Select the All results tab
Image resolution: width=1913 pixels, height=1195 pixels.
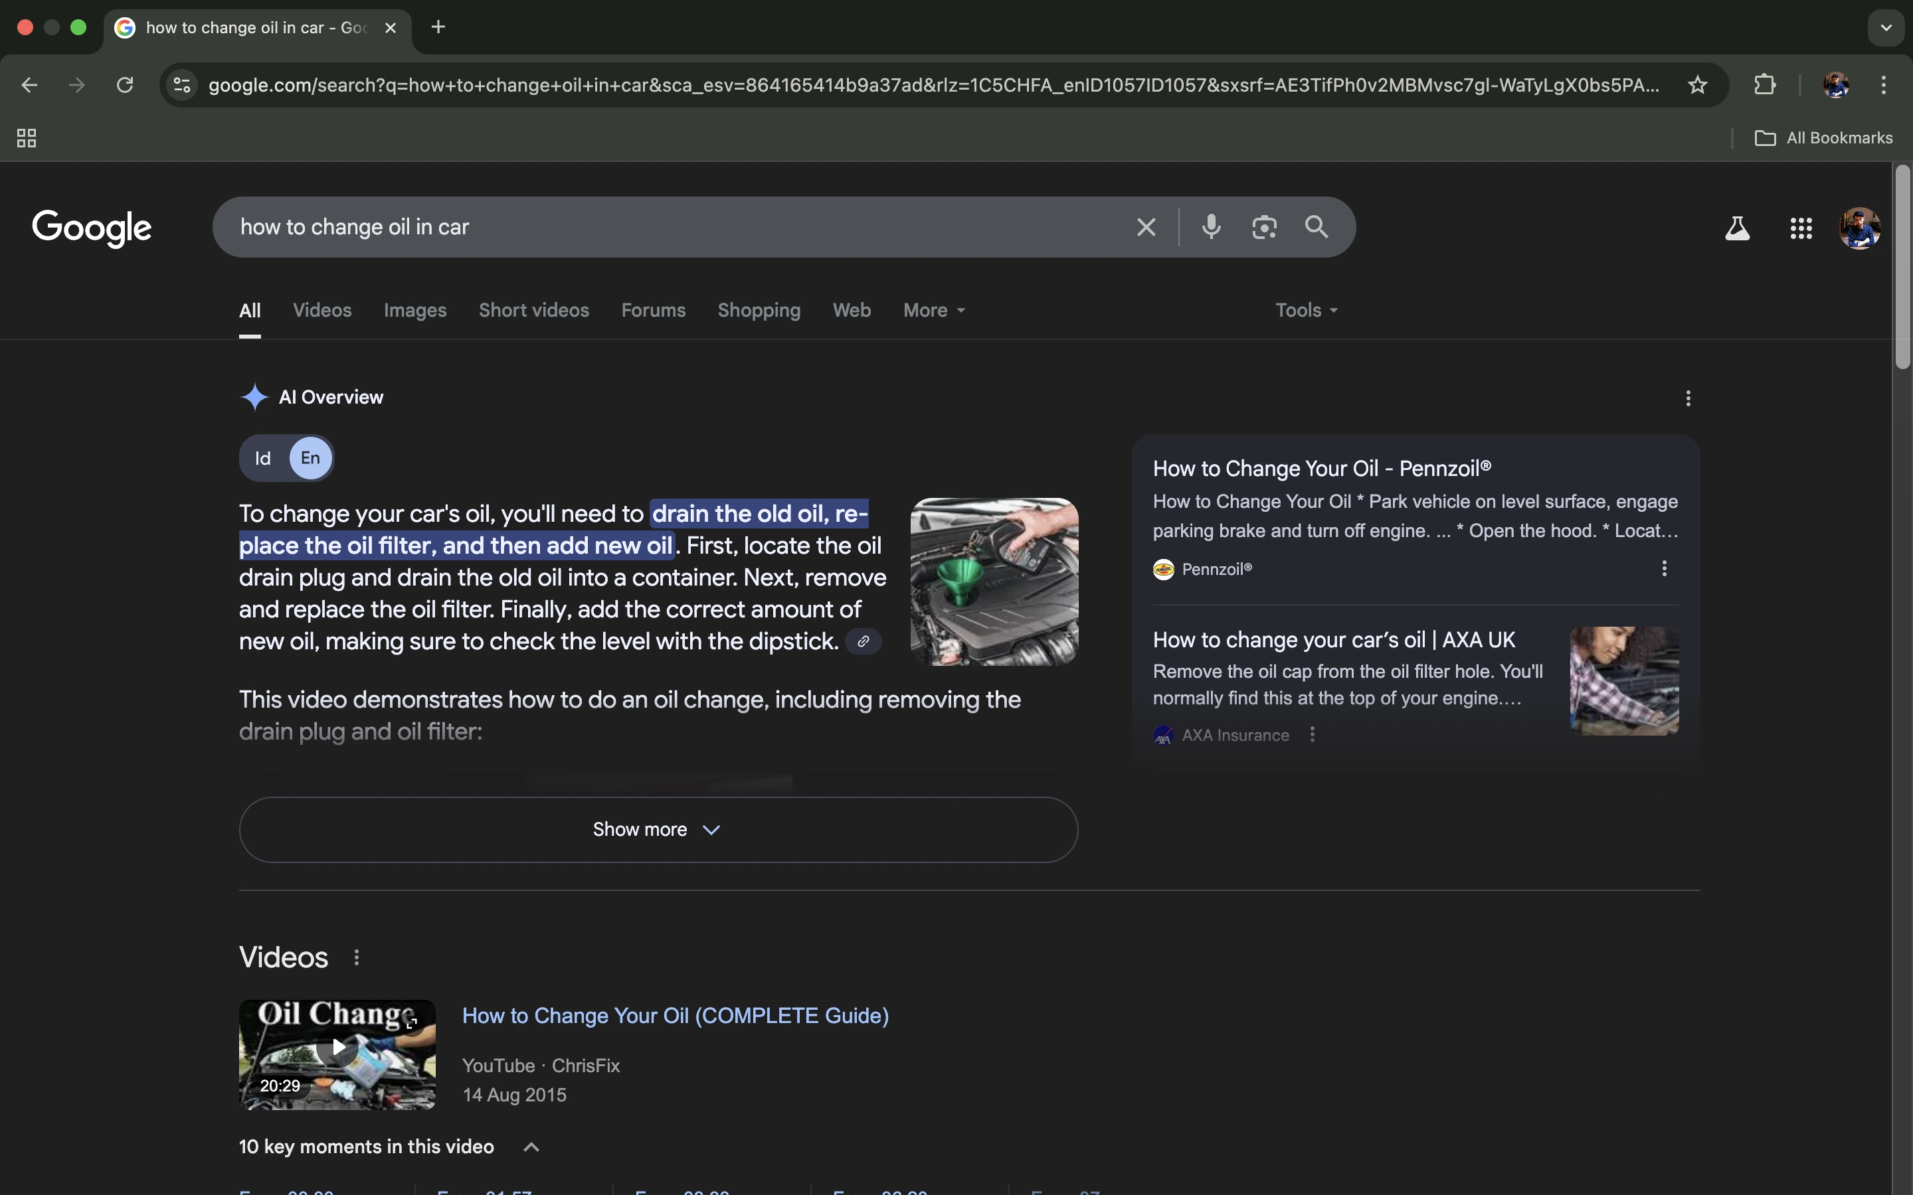(x=250, y=311)
